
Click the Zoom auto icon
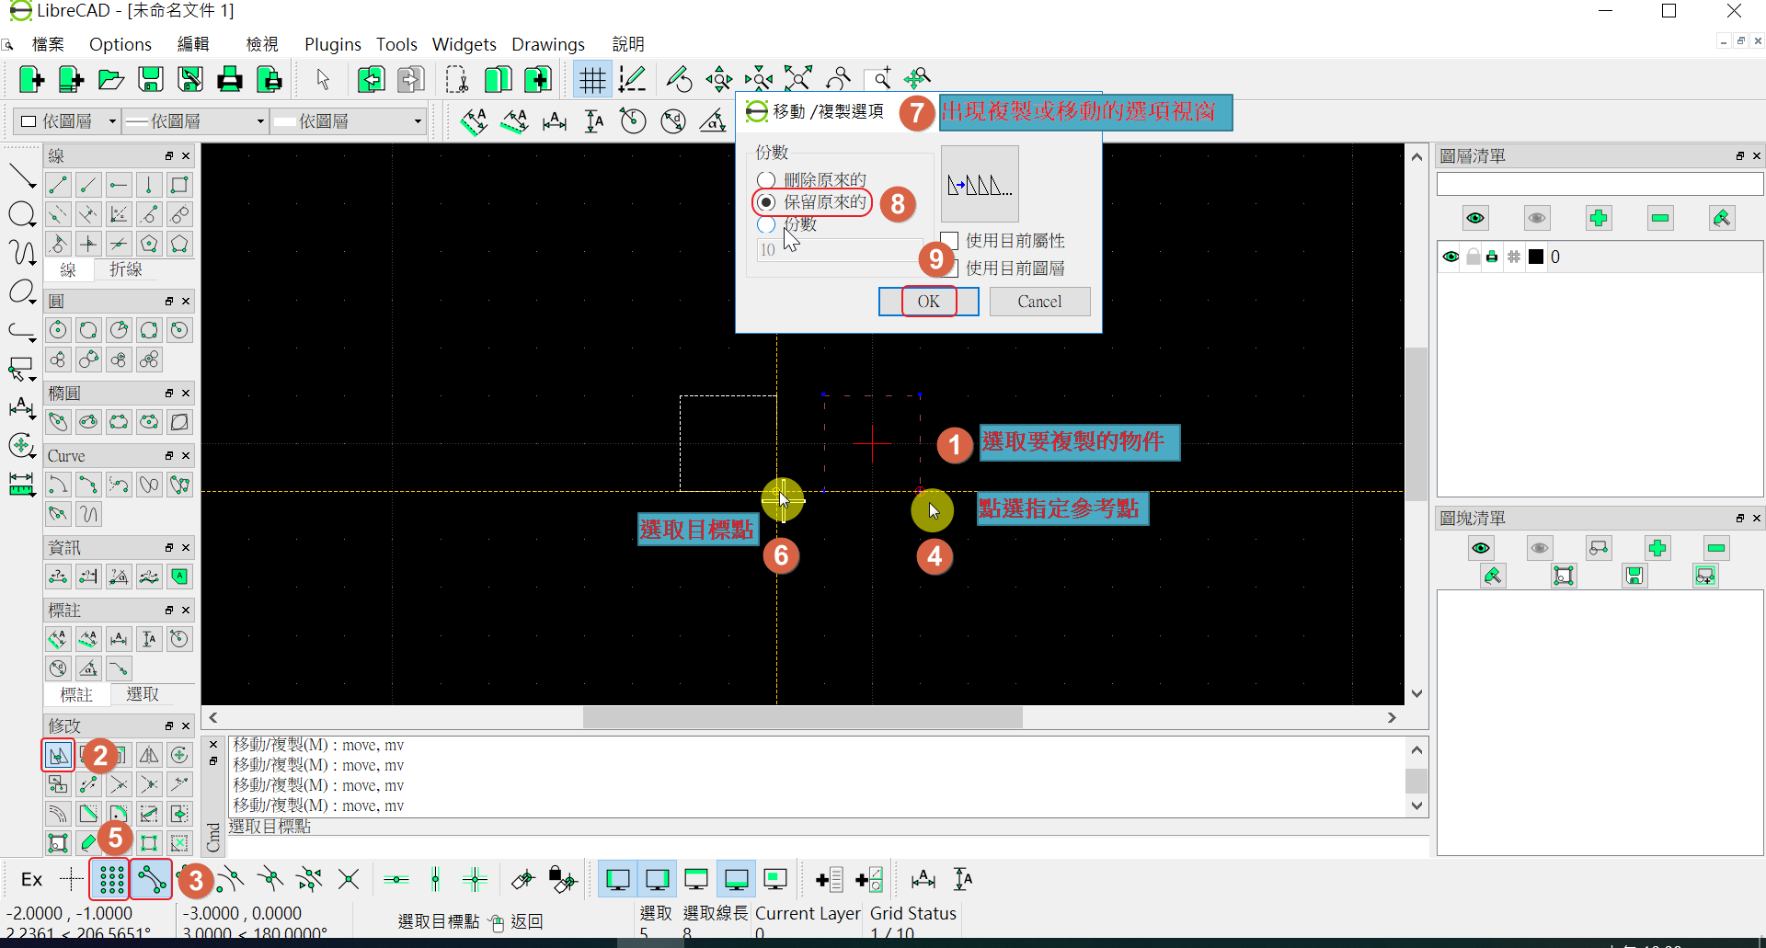coord(797,80)
